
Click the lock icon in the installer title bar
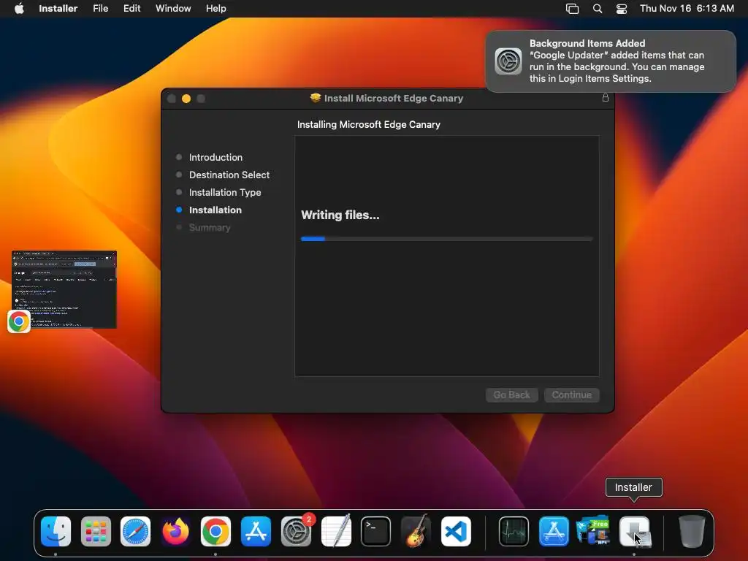pos(606,98)
